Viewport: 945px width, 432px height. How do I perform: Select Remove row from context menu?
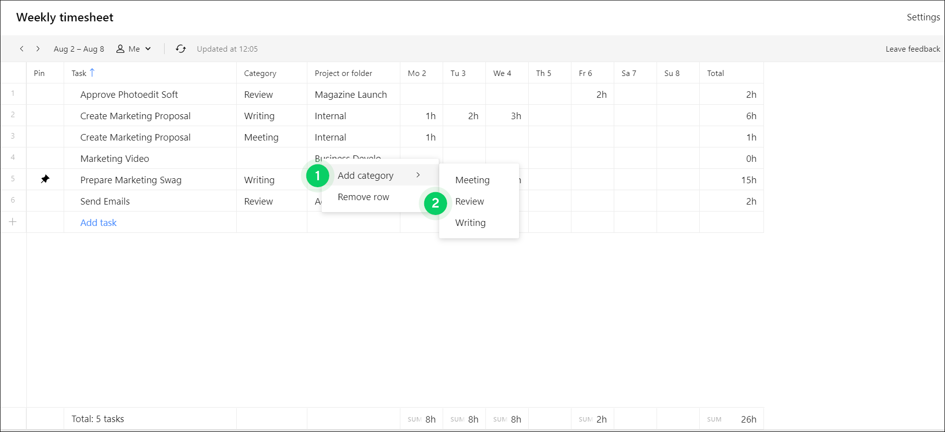click(x=364, y=197)
